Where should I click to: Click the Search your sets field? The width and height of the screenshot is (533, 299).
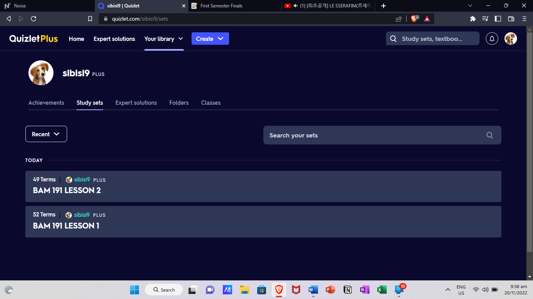point(382,135)
